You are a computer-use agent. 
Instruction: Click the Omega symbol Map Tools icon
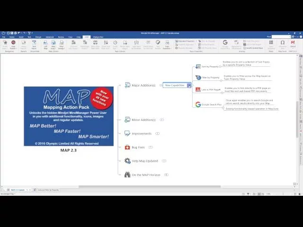click(x=283, y=43)
